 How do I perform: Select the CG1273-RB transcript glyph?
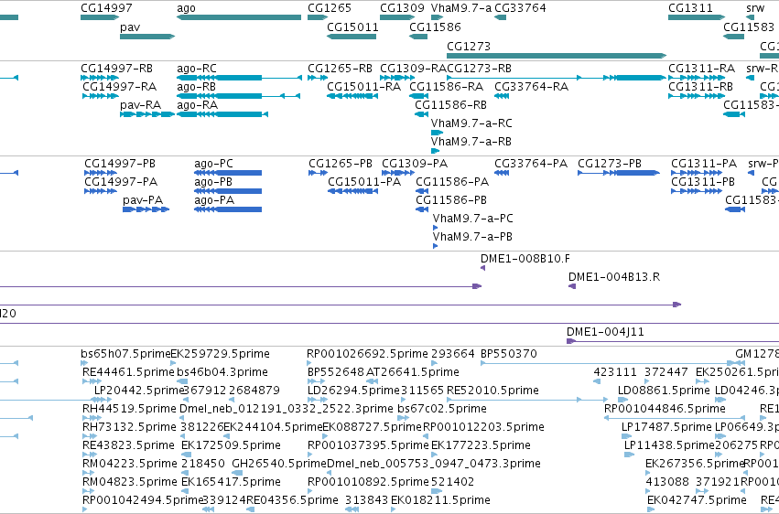tap(557, 78)
